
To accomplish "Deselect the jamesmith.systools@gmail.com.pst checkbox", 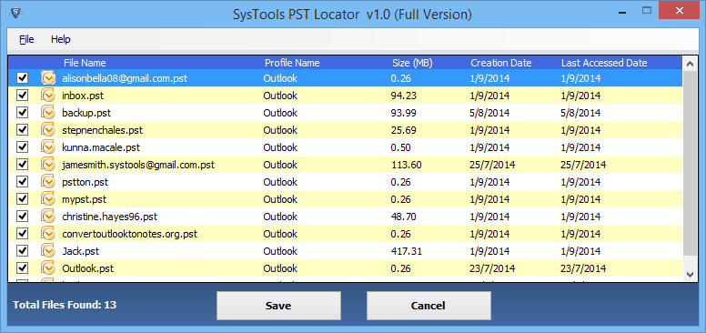I will pyautogui.click(x=23, y=165).
